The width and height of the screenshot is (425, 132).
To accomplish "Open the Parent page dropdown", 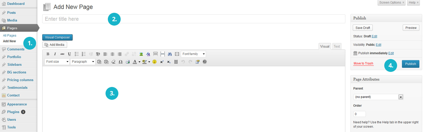I will (x=378, y=97).
